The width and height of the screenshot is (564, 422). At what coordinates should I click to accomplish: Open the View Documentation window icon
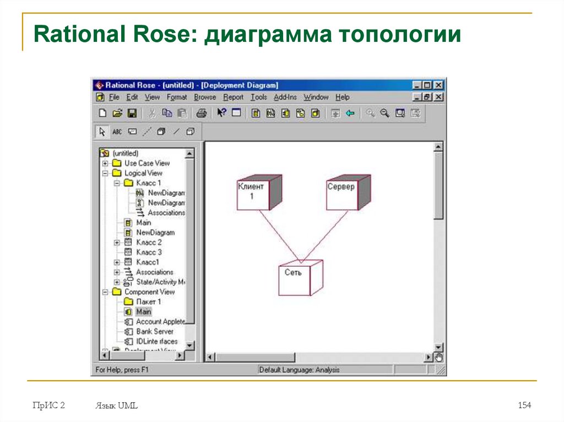click(x=236, y=113)
